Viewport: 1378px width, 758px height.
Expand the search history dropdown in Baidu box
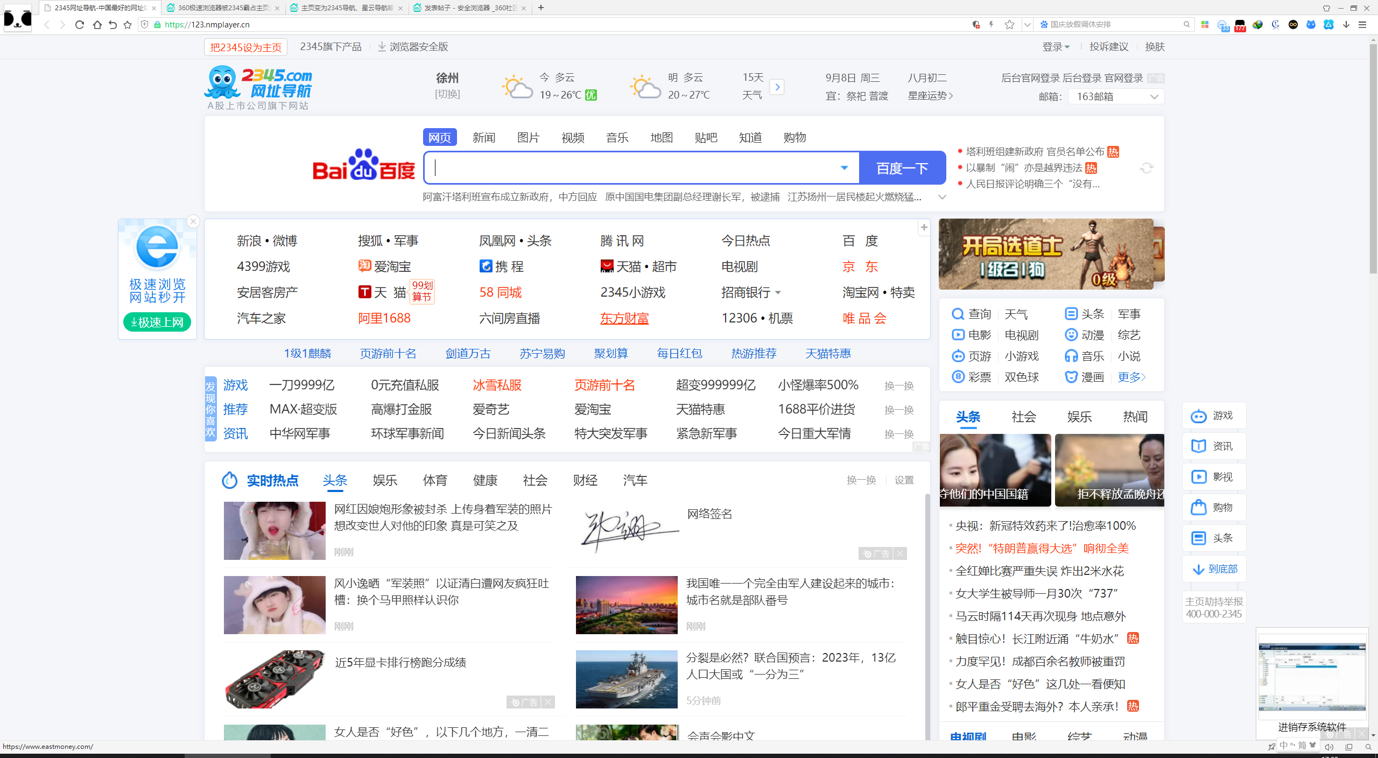pos(843,167)
